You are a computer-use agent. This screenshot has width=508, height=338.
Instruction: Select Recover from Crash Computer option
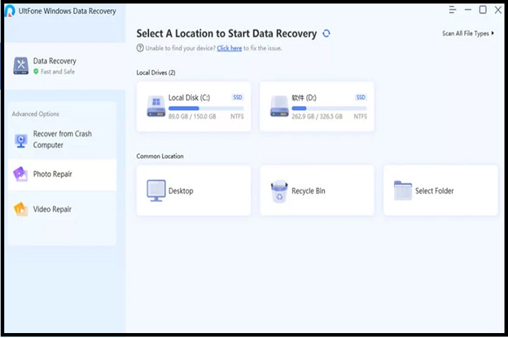62,139
